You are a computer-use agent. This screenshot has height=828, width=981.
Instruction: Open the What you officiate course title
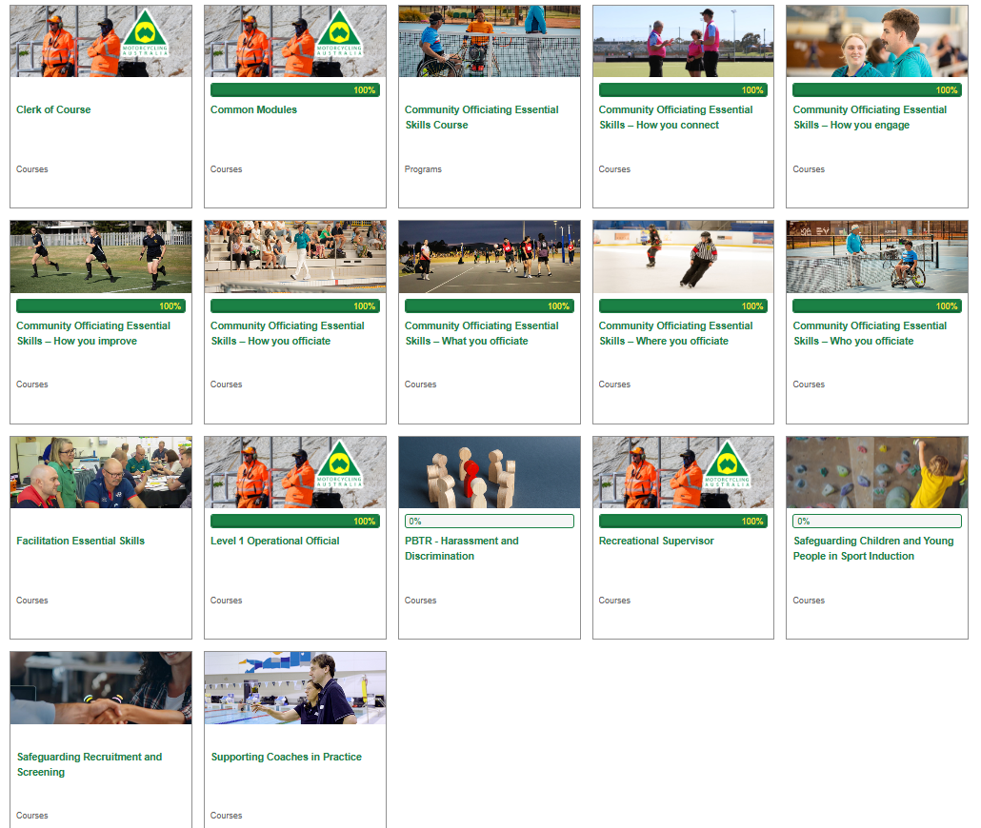(481, 333)
